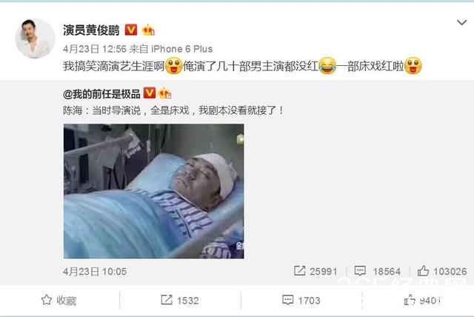The image size is (474, 317).
Task: Click the repost icon showing 25991
Action: [x=299, y=271]
